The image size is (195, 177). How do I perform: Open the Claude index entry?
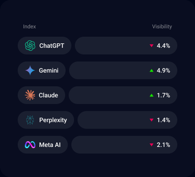[x=42, y=95]
